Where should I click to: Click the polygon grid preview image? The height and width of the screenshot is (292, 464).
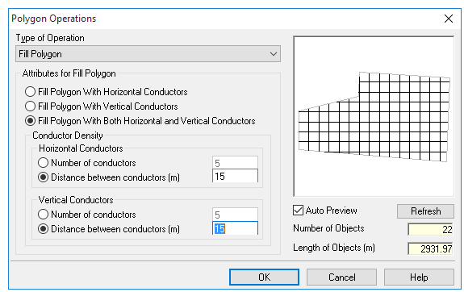tap(374, 116)
